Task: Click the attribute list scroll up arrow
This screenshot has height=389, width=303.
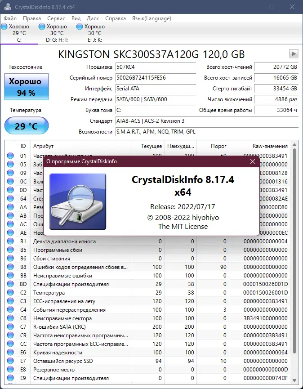Action: [x=294, y=145]
